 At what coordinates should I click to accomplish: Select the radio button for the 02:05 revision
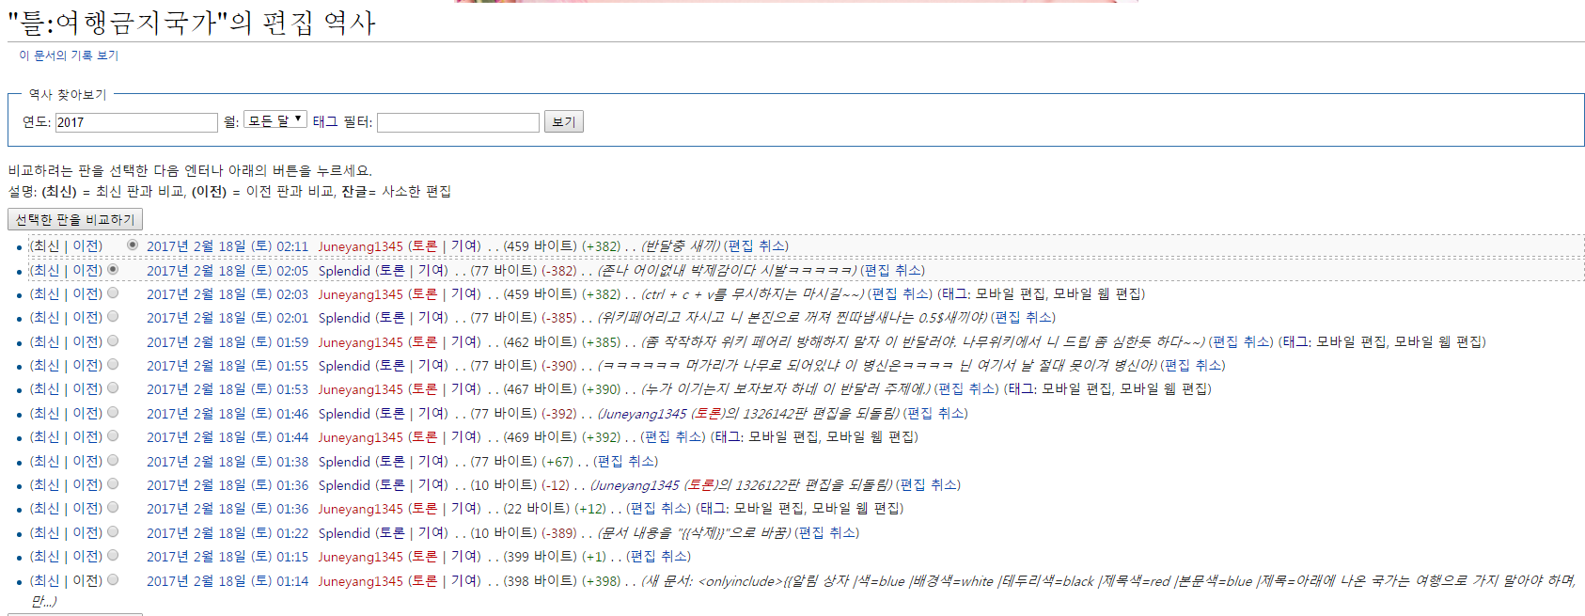pyautogui.click(x=113, y=269)
